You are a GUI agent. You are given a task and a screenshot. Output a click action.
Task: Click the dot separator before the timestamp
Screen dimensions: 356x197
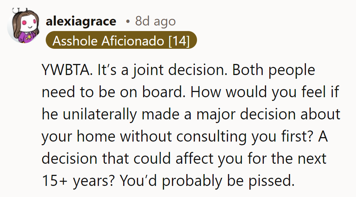coord(128,22)
